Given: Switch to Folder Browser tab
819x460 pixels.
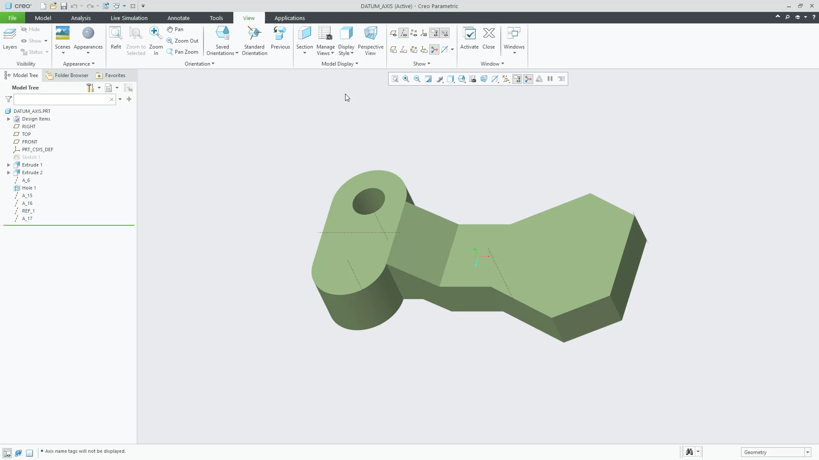Looking at the screenshot, I should [x=67, y=75].
